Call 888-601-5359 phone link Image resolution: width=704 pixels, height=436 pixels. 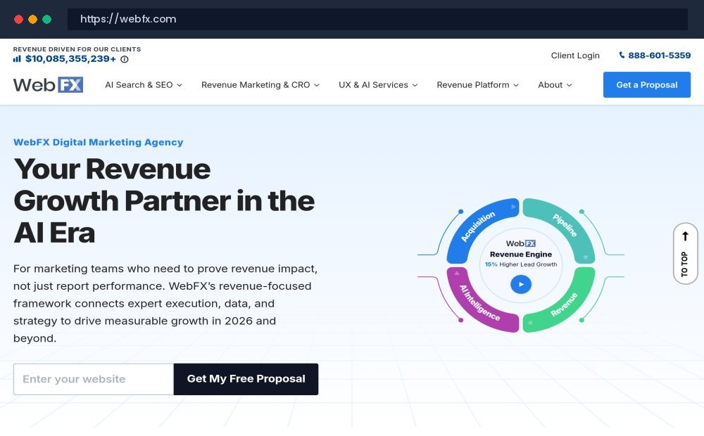pos(655,56)
